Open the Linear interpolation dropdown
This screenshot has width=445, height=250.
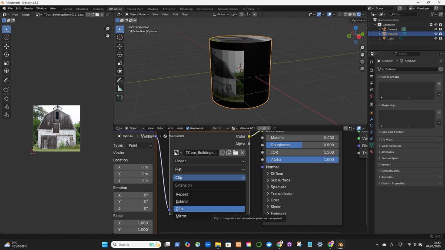209,161
